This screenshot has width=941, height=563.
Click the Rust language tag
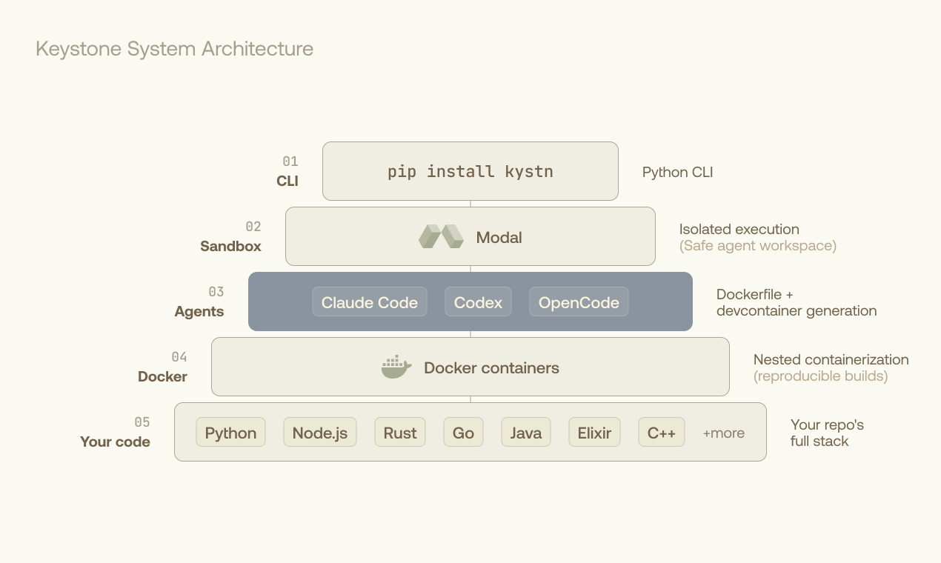(400, 433)
